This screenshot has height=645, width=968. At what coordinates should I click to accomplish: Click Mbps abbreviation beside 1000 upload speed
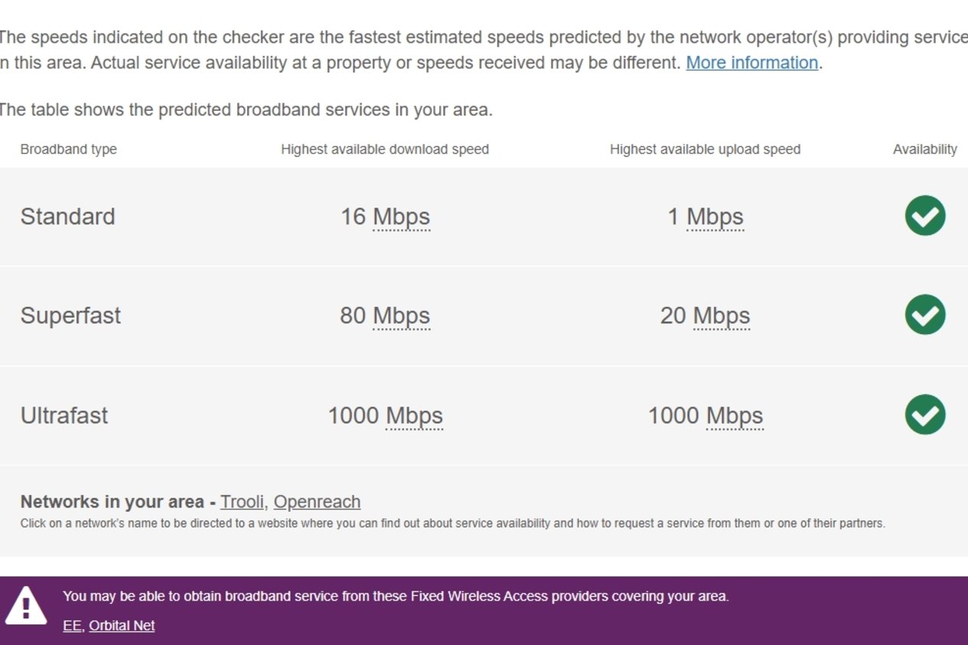coord(735,415)
